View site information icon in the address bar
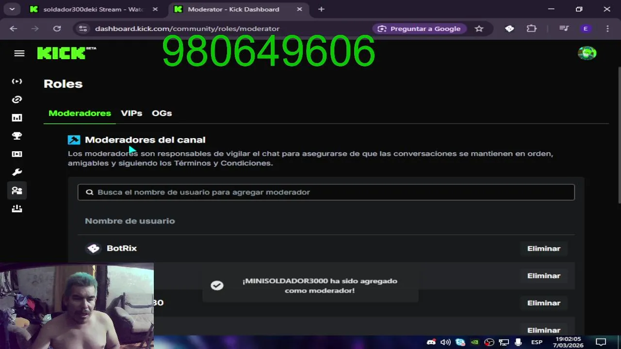This screenshot has height=349, width=621. tap(83, 29)
